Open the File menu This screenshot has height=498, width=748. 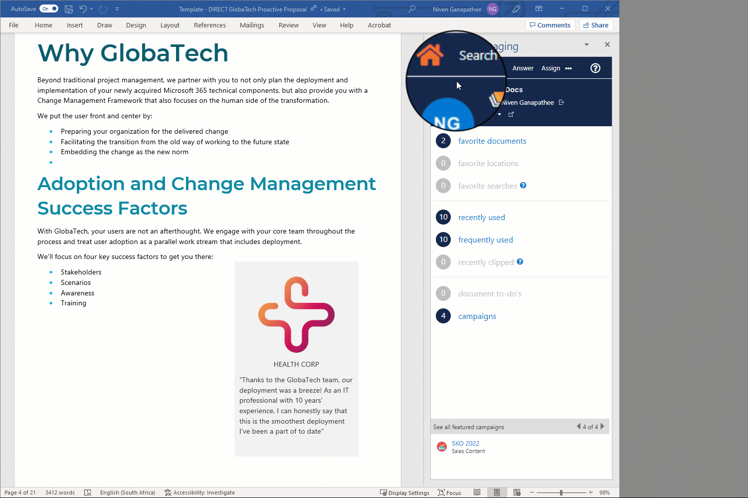point(14,25)
